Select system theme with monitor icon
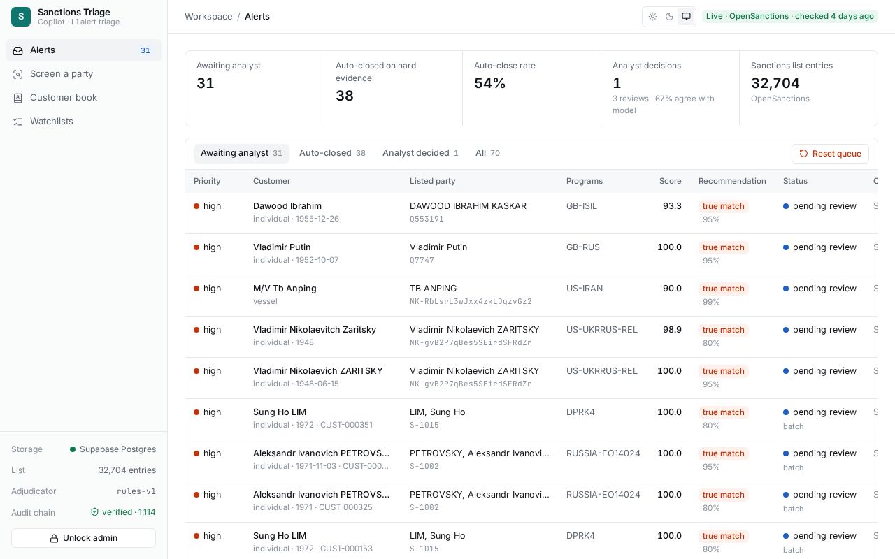This screenshot has width=895, height=559. coord(686,17)
